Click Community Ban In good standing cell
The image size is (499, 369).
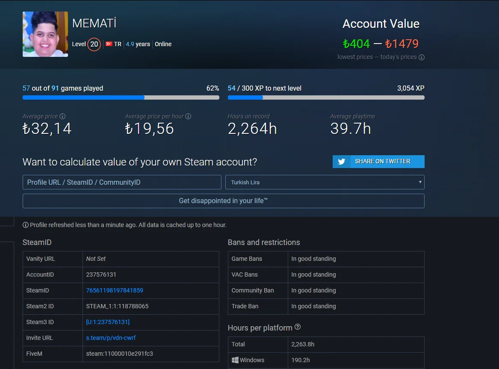tap(356, 290)
